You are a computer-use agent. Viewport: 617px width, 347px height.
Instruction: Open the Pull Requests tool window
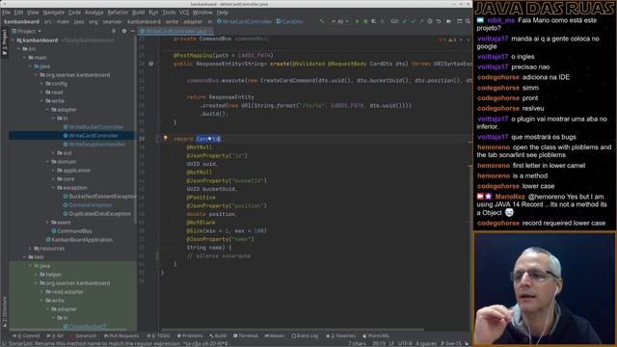(121, 335)
